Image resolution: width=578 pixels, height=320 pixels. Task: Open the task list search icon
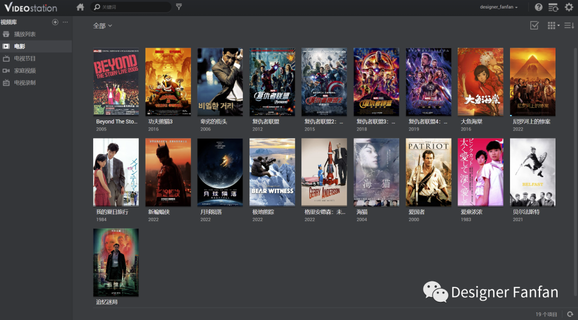point(553,7)
